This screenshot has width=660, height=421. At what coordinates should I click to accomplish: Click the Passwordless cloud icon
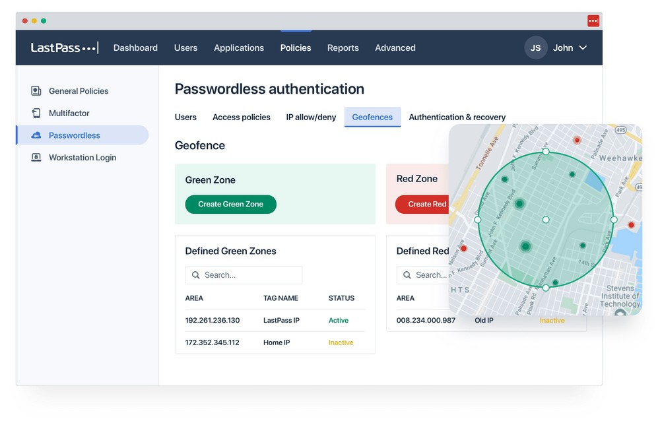[36, 135]
